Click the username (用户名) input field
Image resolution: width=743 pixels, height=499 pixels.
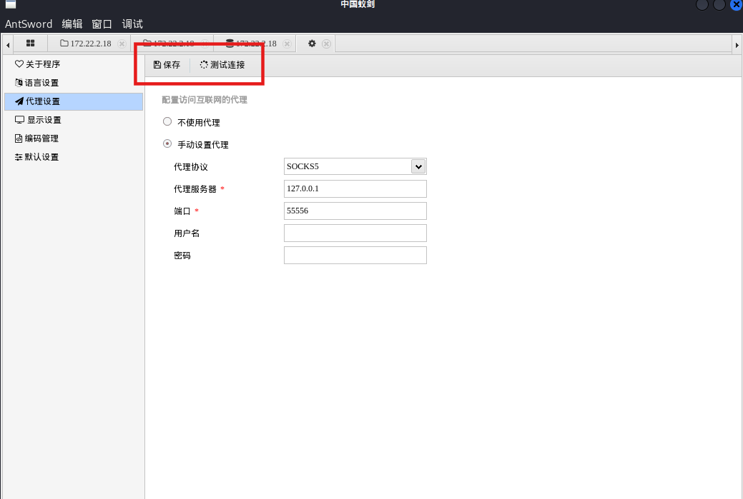coord(355,233)
